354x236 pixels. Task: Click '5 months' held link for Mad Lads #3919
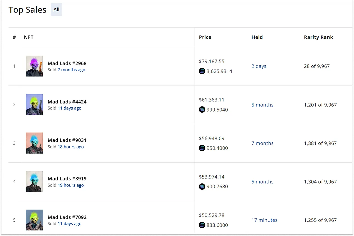pyautogui.click(x=262, y=182)
